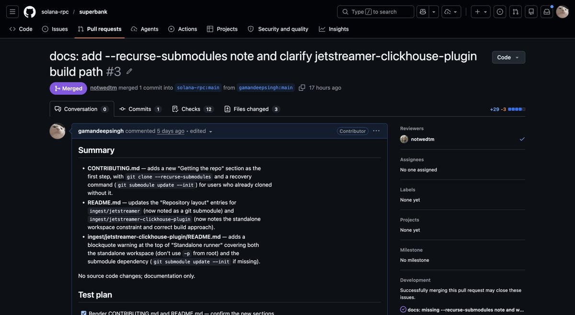View your pull requests header icon
This screenshot has width=575, height=315.
click(x=516, y=12)
